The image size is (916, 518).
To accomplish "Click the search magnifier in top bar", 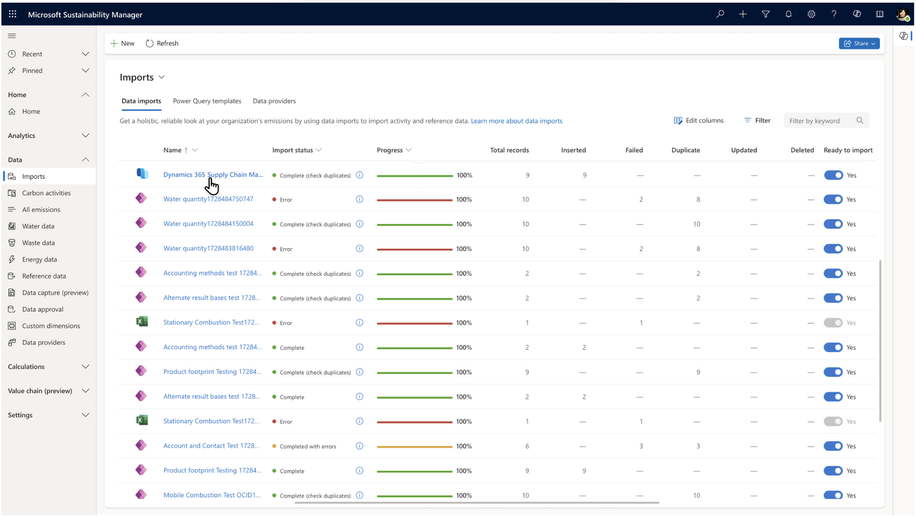I will (x=720, y=14).
